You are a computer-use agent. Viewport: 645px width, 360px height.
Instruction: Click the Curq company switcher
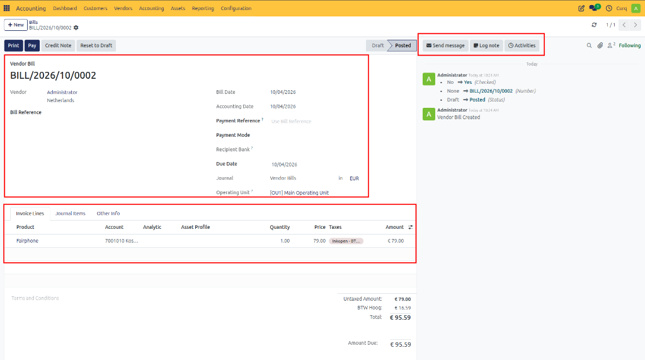(x=622, y=8)
